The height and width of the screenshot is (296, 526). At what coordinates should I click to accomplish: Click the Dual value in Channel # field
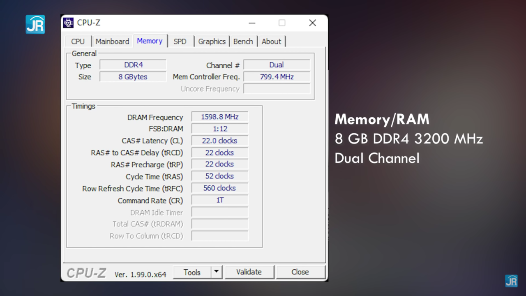coord(276,65)
